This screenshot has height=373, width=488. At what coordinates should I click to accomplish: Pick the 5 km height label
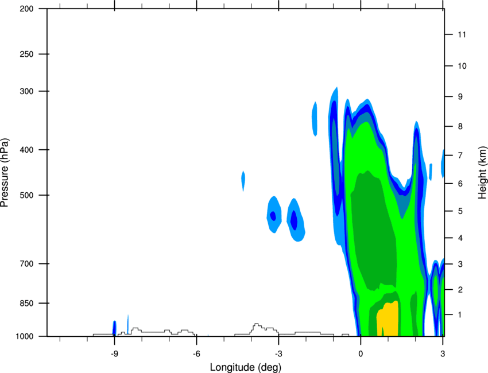(x=460, y=211)
